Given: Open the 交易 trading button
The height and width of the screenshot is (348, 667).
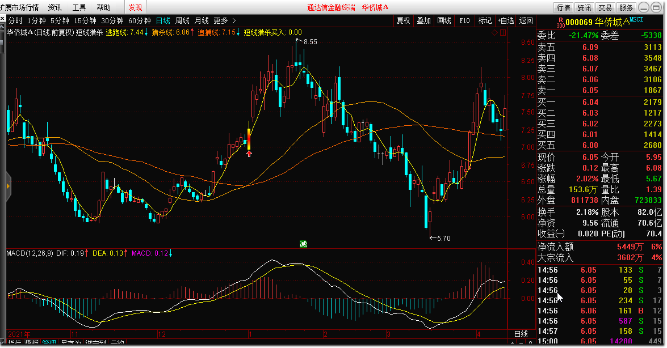Looking at the screenshot, I should [x=605, y=7].
